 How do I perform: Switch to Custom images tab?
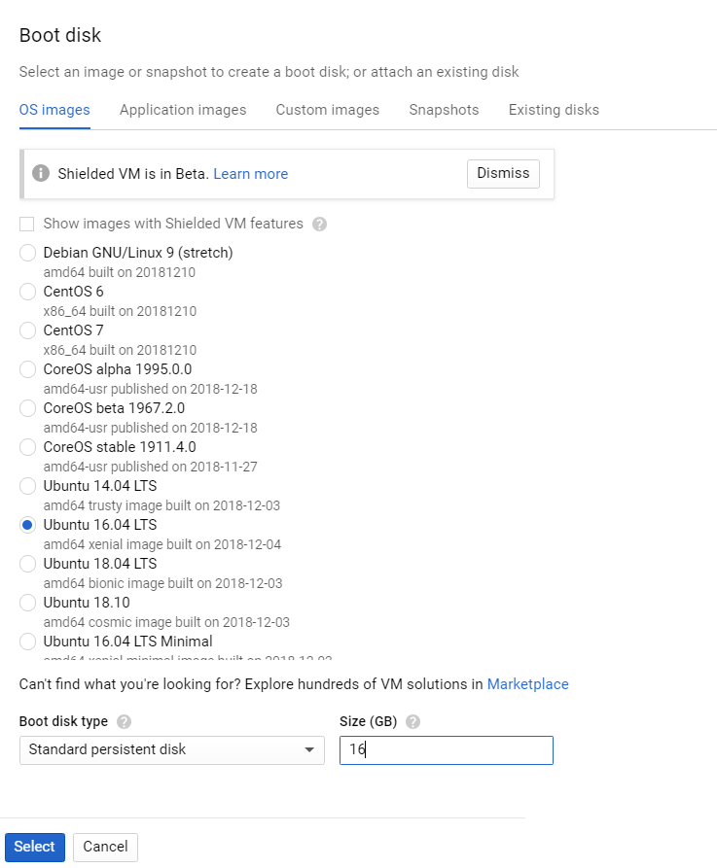click(328, 110)
